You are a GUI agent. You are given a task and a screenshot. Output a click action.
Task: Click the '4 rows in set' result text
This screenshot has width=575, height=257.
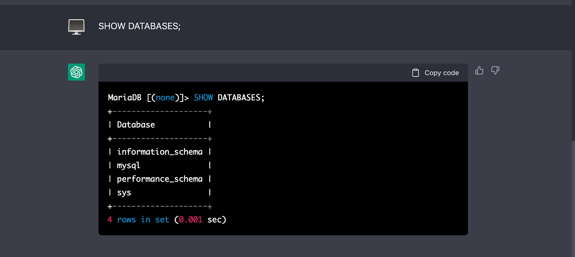coord(138,220)
